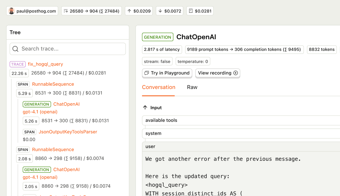
Task: Click the temperature: 0 tag
Action: point(193,61)
